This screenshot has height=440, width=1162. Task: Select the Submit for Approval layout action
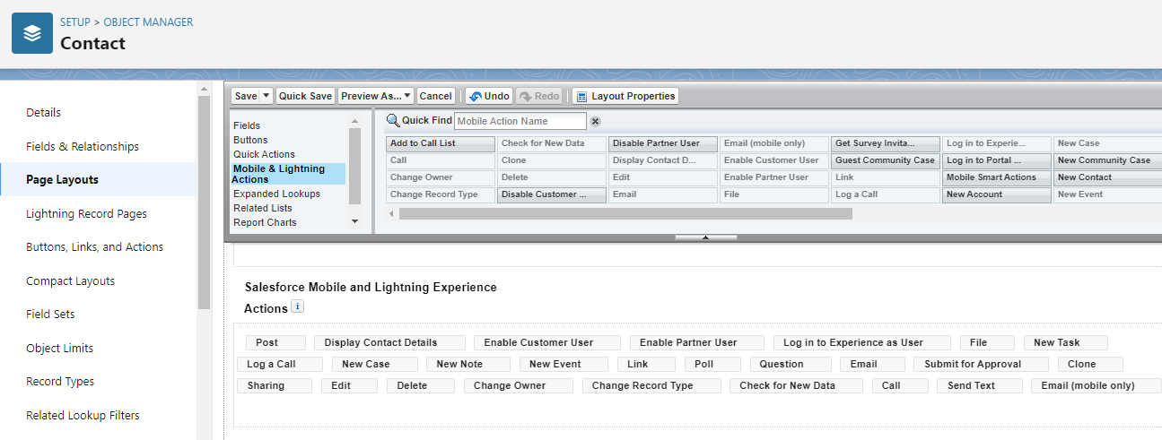(981, 364)
